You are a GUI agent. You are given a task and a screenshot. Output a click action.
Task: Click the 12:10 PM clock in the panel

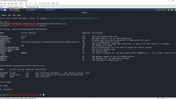coord(159,10)
